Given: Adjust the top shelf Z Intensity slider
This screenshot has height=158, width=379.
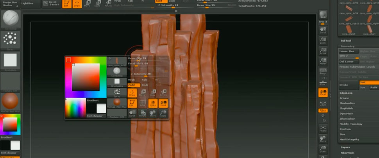Looking at the screenshot, I should (175, 6).
